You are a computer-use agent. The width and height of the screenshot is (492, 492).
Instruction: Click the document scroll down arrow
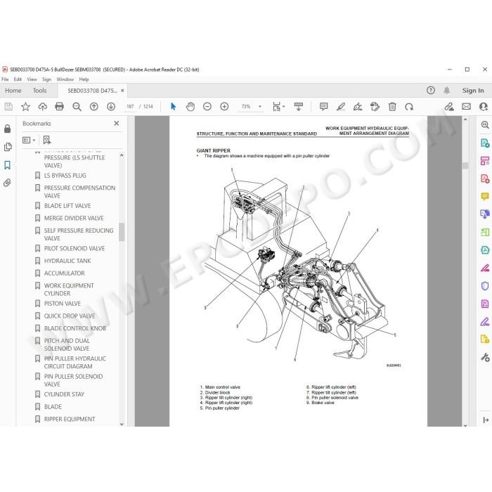click(x=465, y=425)
